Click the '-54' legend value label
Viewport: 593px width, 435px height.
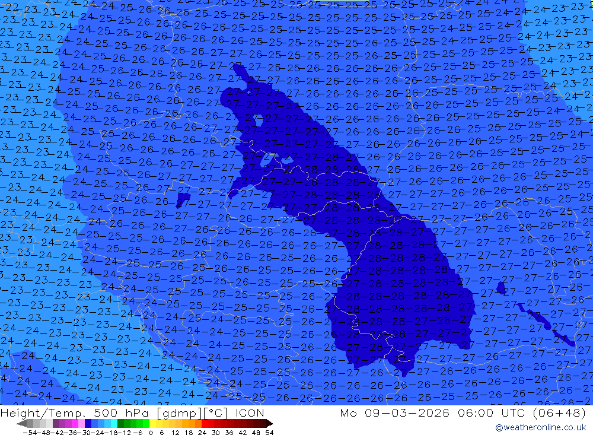pos(30,433)
